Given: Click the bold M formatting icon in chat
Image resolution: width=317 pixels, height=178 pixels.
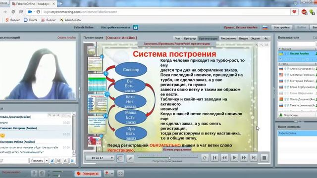Looking at the screenshot, I should coord(59,161).
